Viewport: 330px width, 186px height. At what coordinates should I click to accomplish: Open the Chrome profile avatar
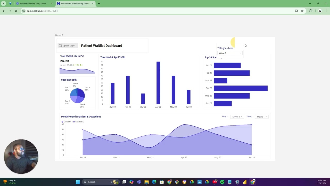pyautogui.click(x=320, y=11)
